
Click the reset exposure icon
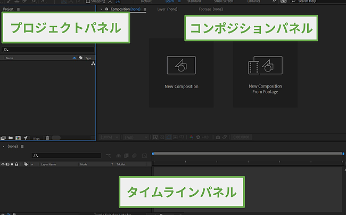tap(198, 137)
